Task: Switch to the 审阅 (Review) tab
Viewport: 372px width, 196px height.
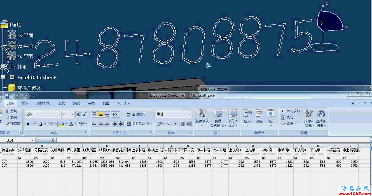Action: 91,103
